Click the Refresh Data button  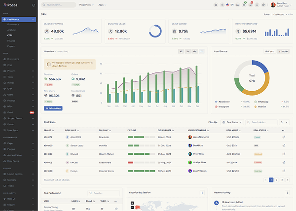click(53, 108)
